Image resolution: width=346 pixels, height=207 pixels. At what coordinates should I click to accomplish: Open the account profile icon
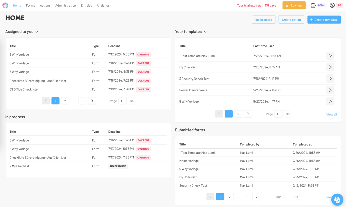(331, 5)
